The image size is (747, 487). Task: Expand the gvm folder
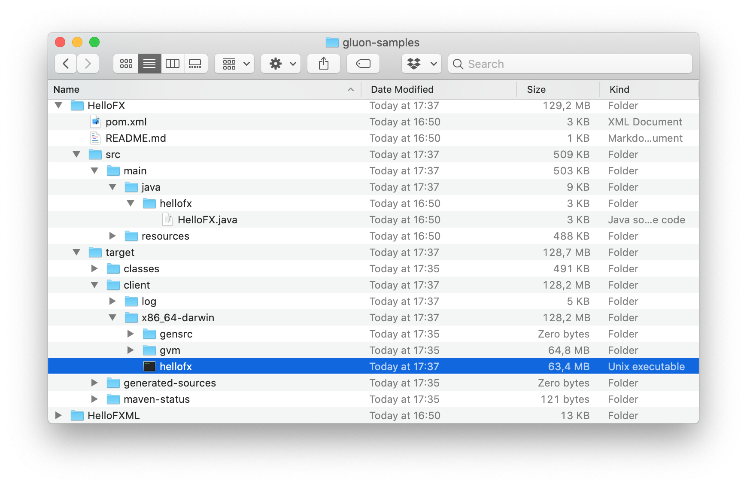tap(131, 350)
